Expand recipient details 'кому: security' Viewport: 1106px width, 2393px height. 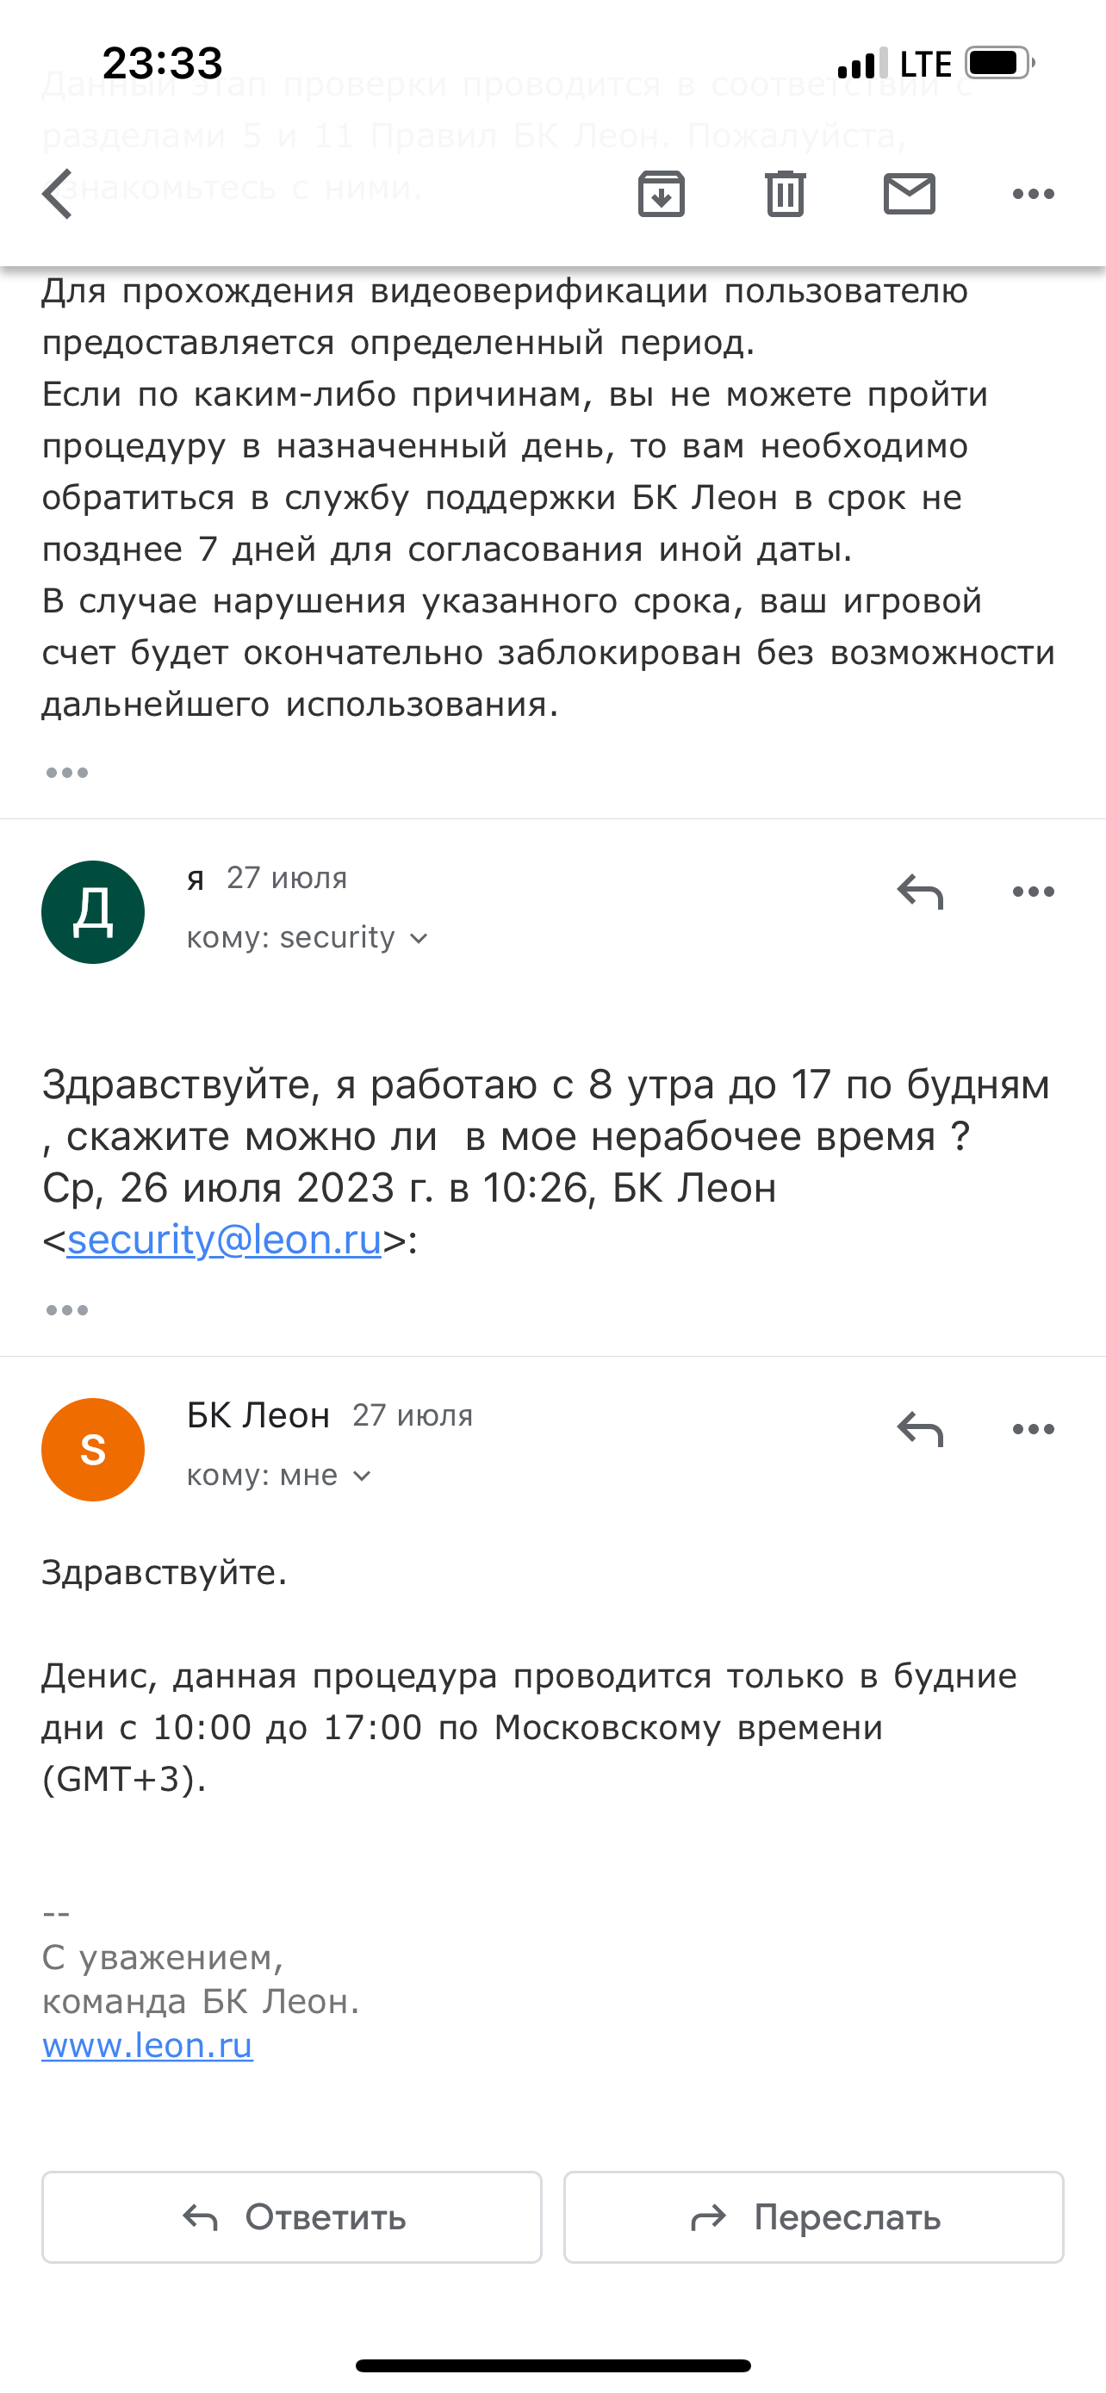307,938
